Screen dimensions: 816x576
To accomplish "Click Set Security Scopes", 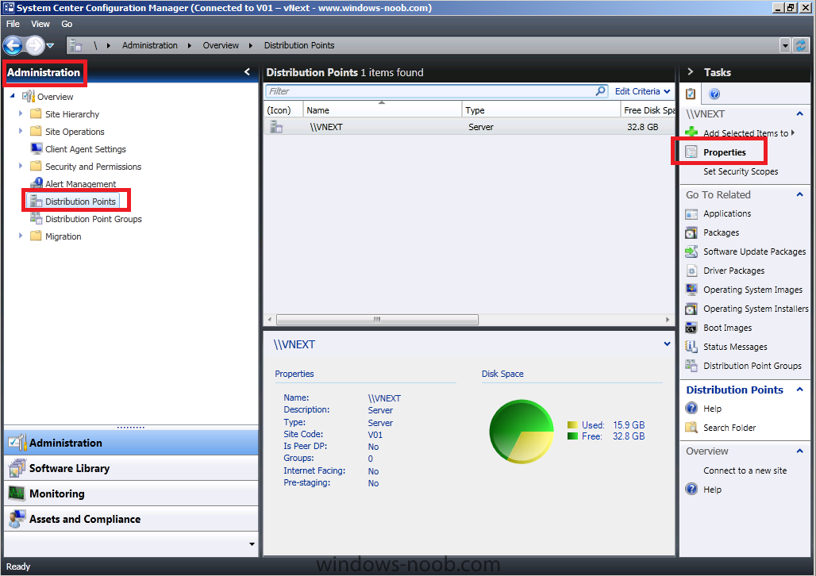I will (741, 171).
